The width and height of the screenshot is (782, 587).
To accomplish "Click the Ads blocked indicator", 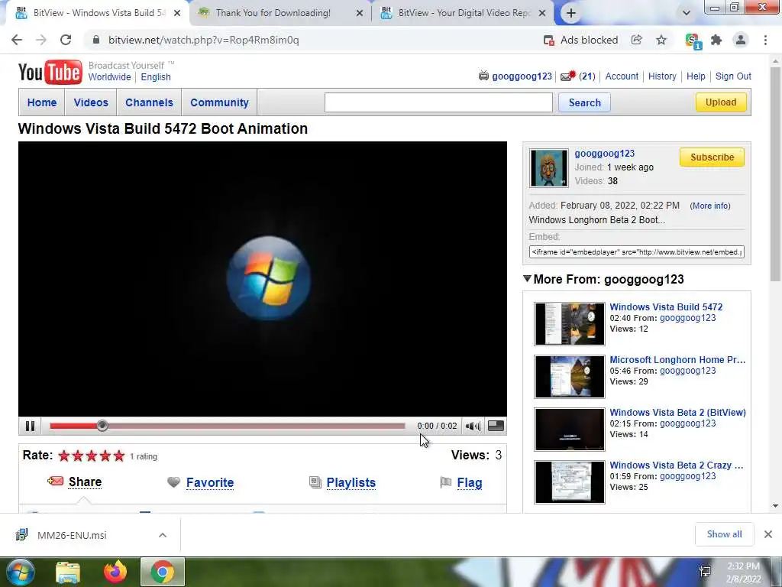I will [x=580, y=40].
